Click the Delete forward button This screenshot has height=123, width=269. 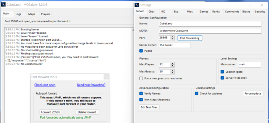tap(87, 112)
